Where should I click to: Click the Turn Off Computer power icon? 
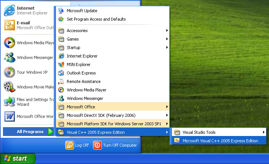point(97,145)
